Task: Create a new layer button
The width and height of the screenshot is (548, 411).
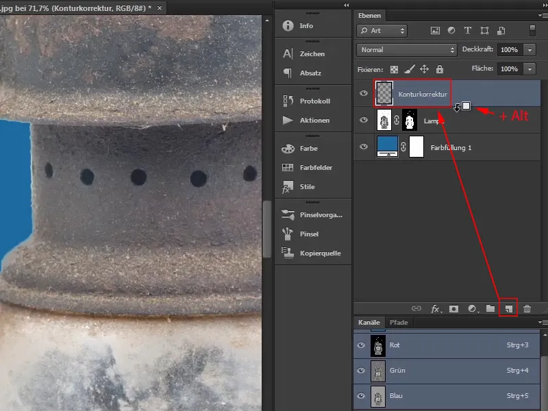Action: tap(508, 309)
